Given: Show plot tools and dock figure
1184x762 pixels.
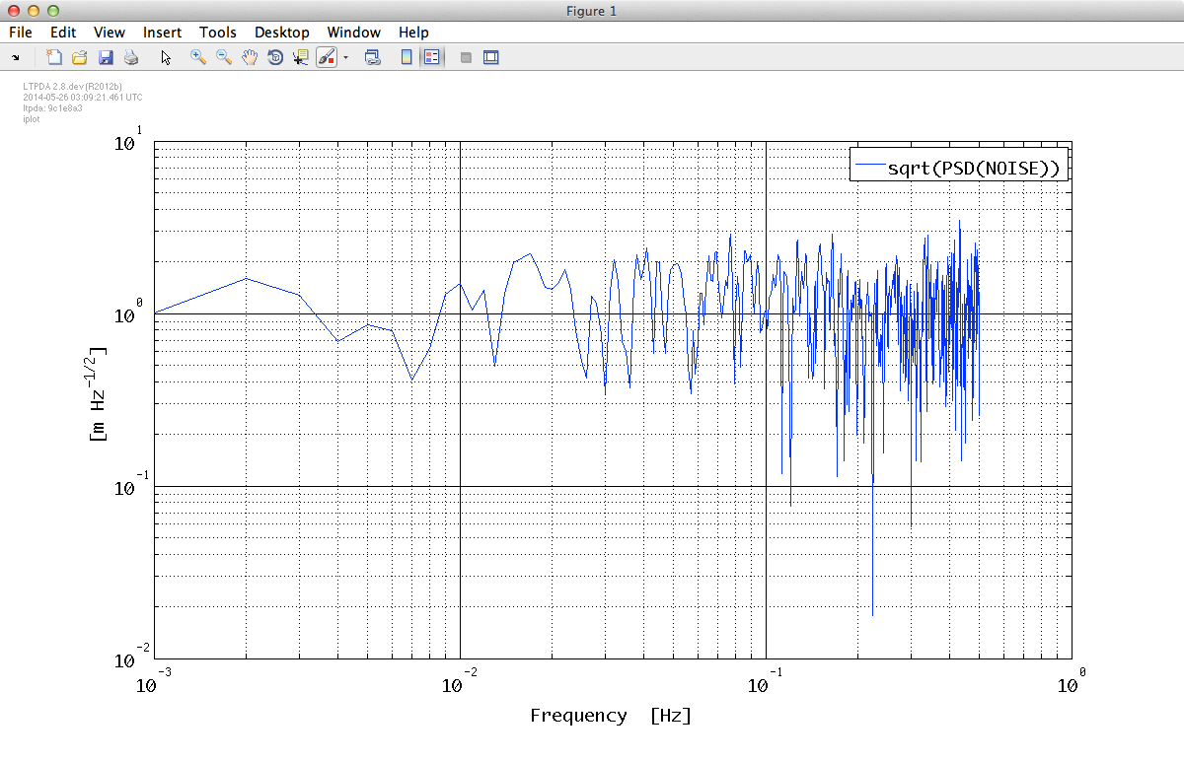Looking at the screenshot, I should (490, 57).
